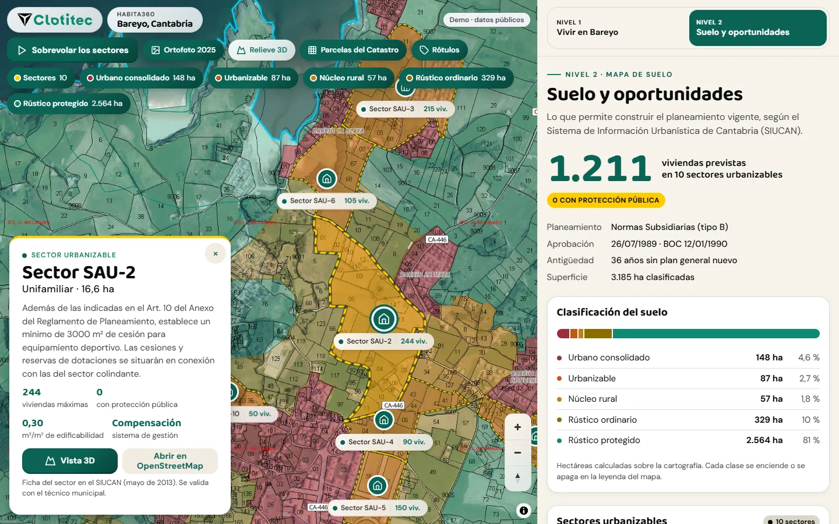Select the Núcleo rural classification row
This screenshot has height=524, width=839.
click(x=688, y=399)
